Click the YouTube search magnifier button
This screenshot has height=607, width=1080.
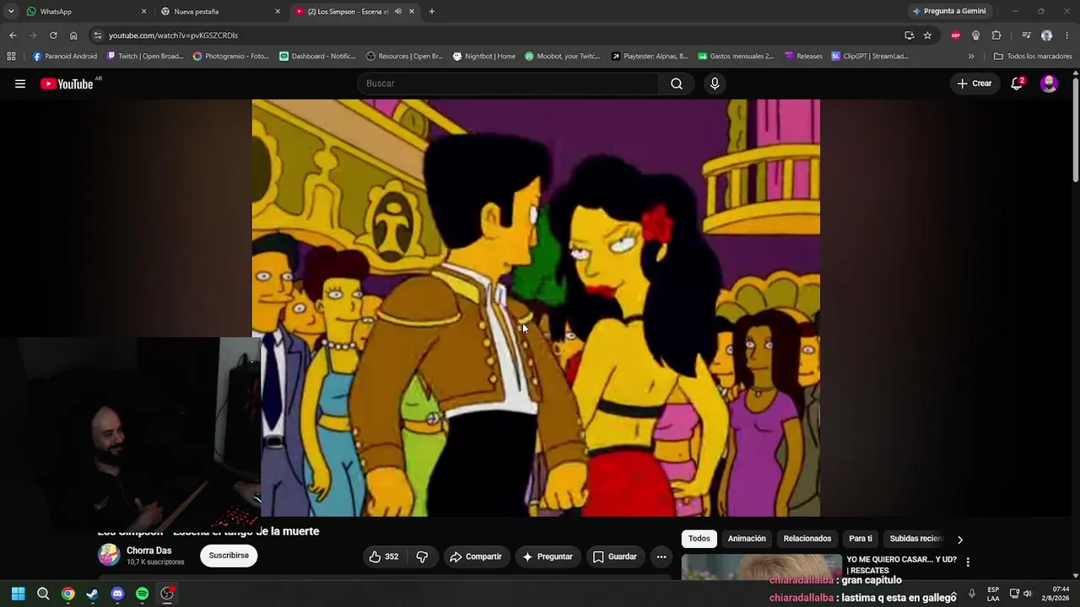(x=677, y=83)
